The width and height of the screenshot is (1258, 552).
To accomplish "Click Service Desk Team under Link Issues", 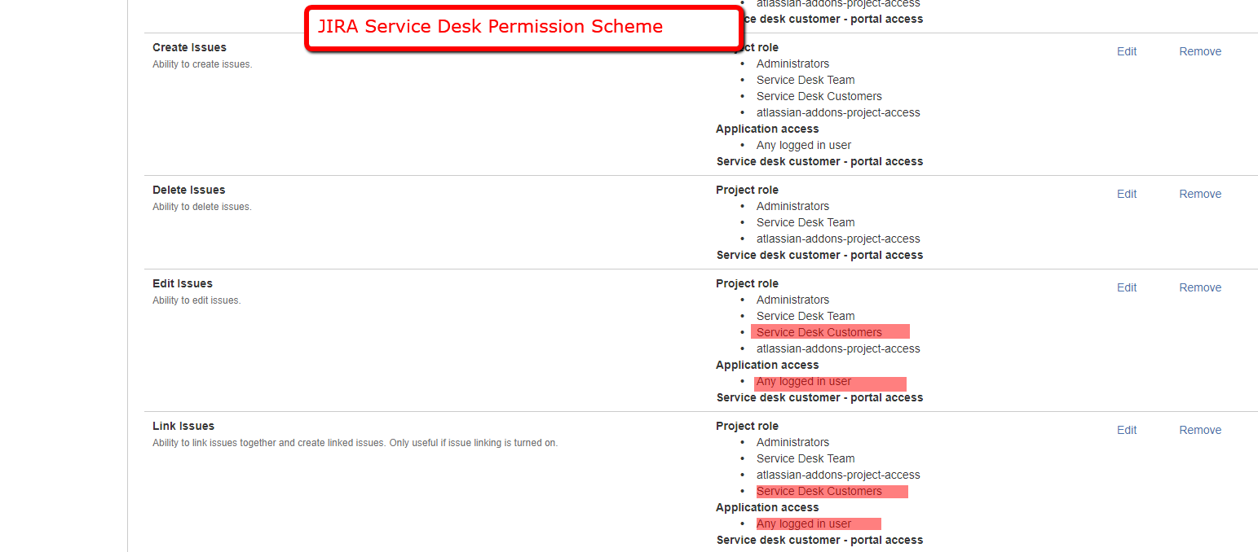I will pos(806,458).
